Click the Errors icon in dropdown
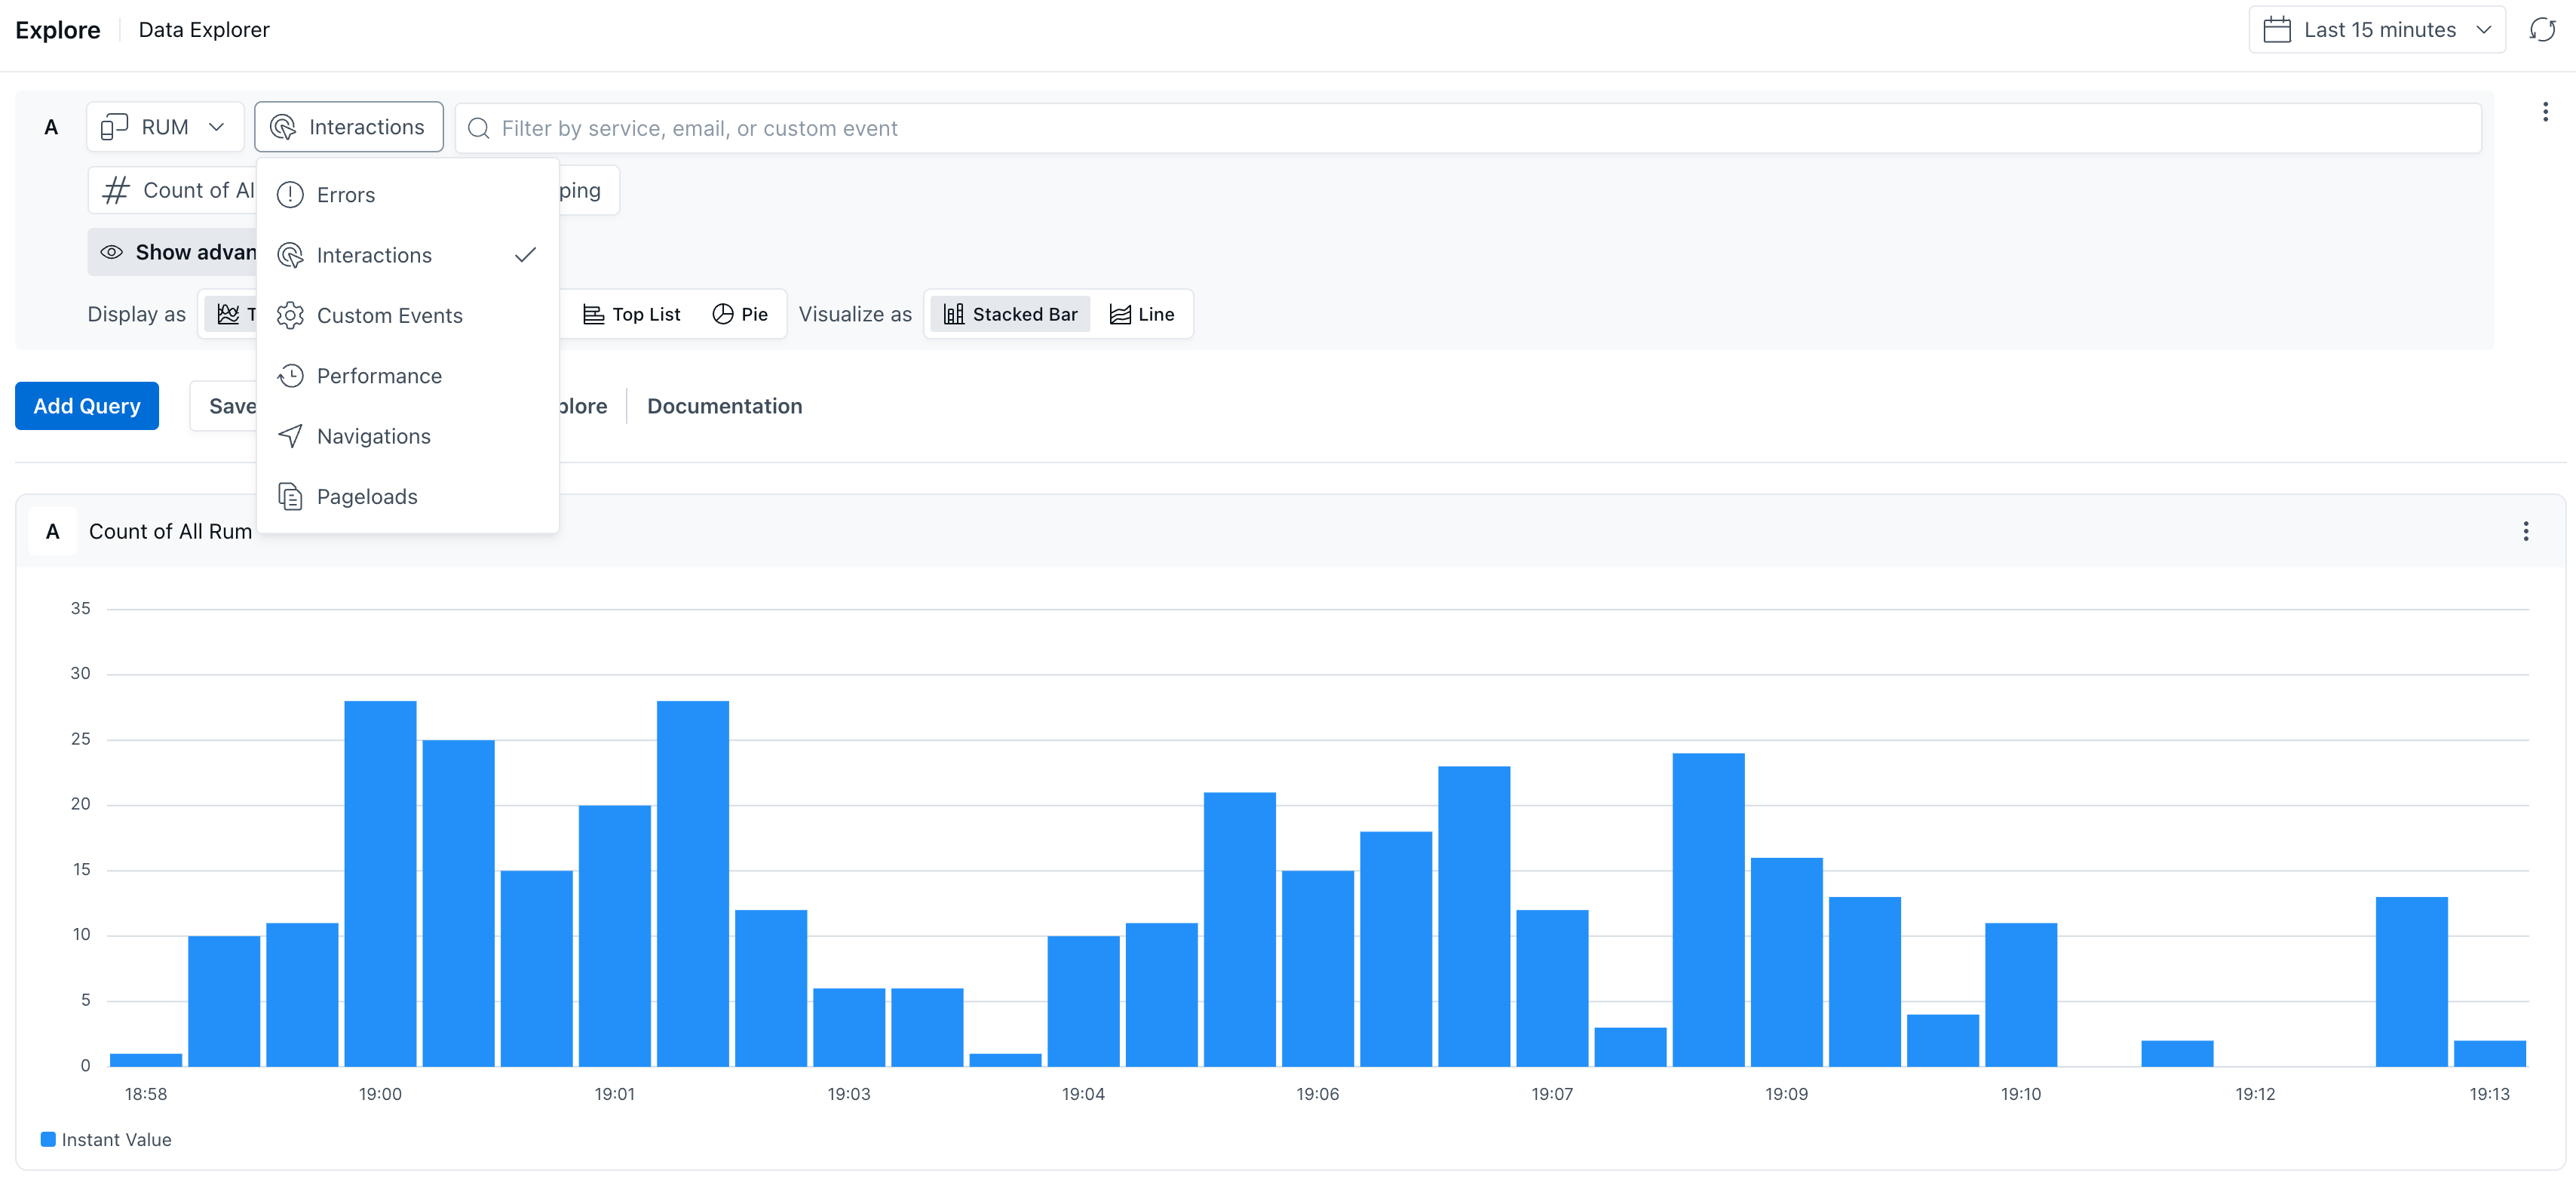The image size is (2576, 1183). 290,195
